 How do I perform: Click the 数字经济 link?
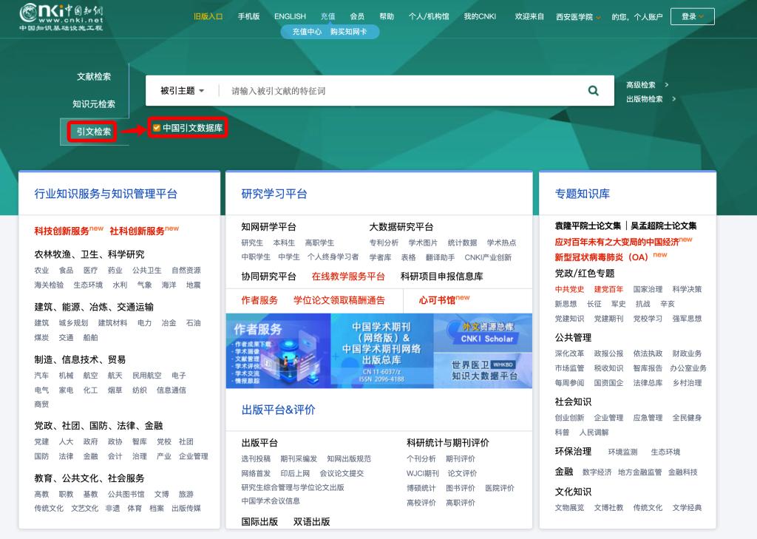pos(597,472)
